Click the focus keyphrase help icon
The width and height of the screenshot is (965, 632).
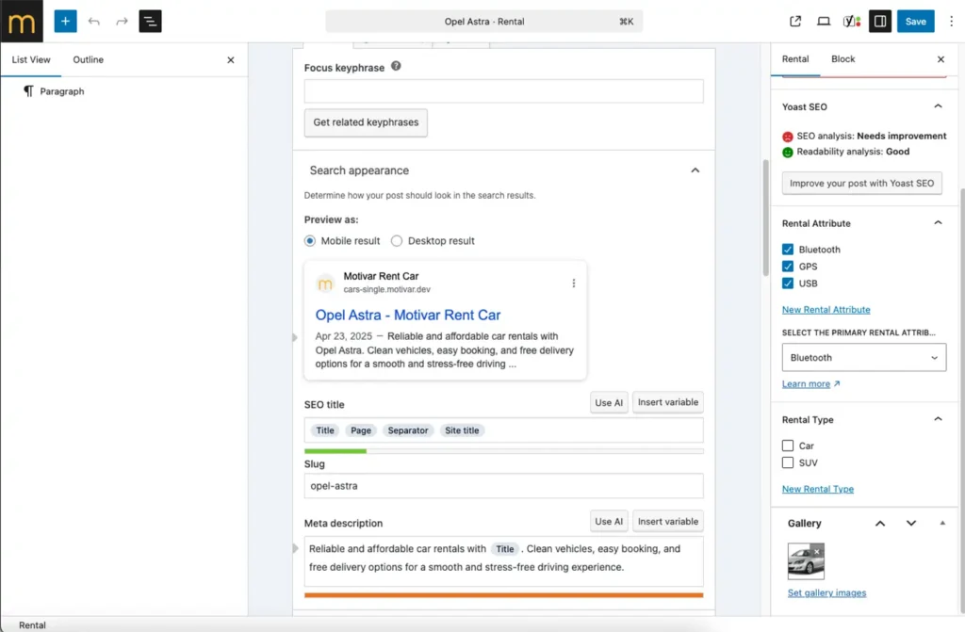point(396,67)
